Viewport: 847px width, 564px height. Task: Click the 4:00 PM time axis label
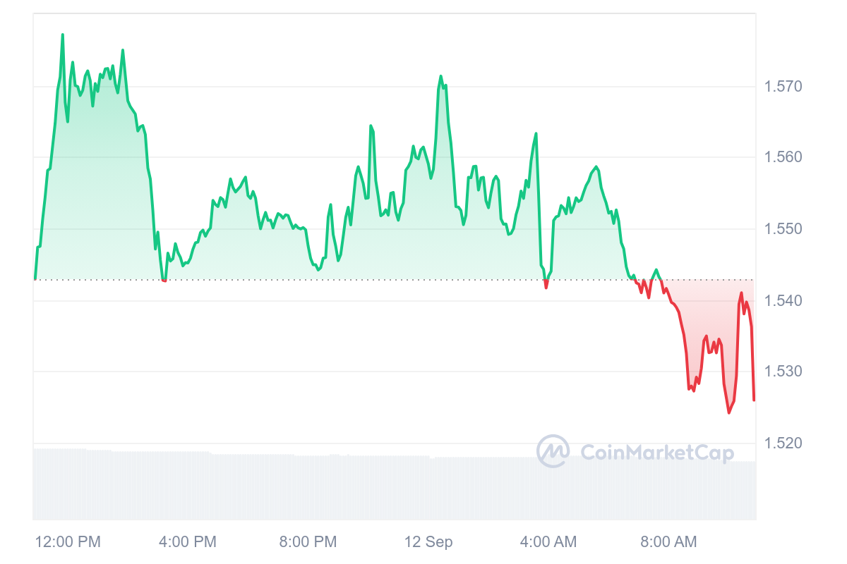[x=187, y=542]
